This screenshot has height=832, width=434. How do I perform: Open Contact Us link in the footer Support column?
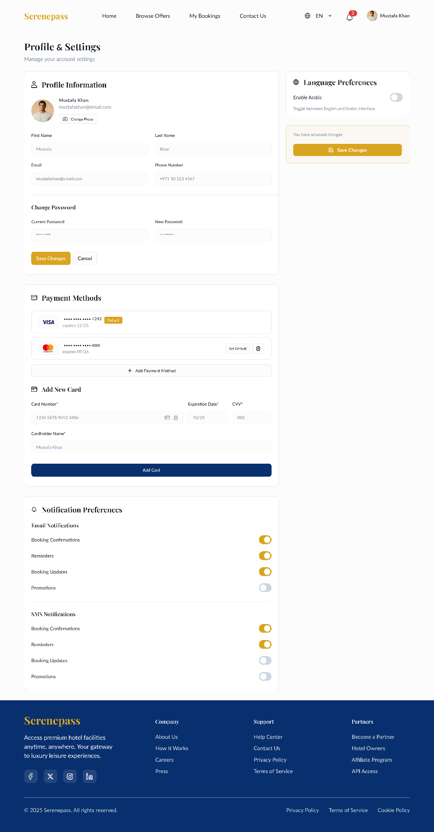[267, 748]
